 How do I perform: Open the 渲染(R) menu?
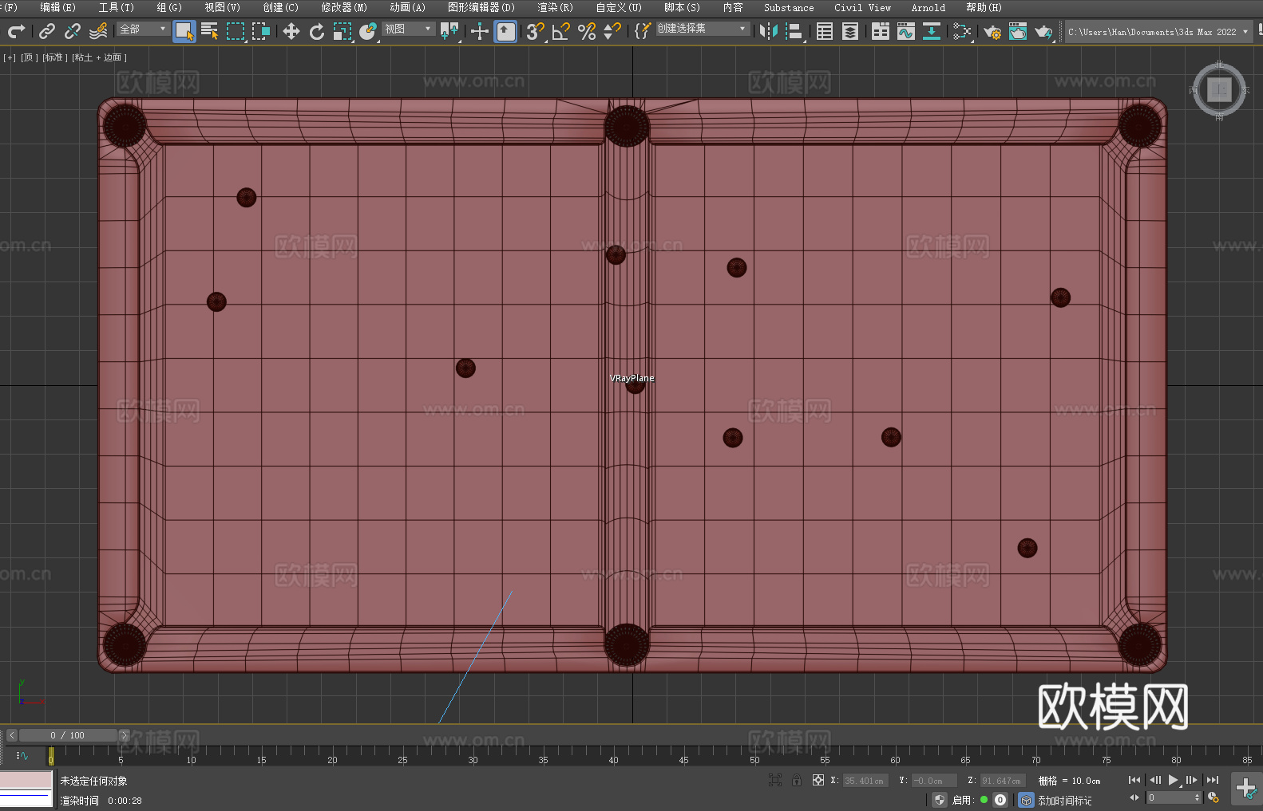[x=555, y=7]
